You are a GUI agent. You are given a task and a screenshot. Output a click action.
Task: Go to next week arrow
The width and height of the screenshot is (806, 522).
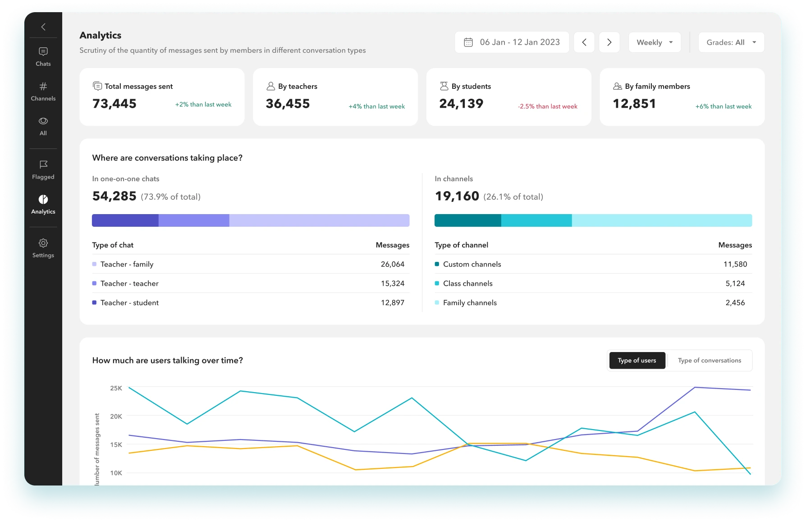tap(609, 42)
